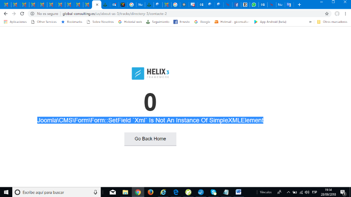
Task: Open the App Android (beta) bookmark
Action: 270,21
